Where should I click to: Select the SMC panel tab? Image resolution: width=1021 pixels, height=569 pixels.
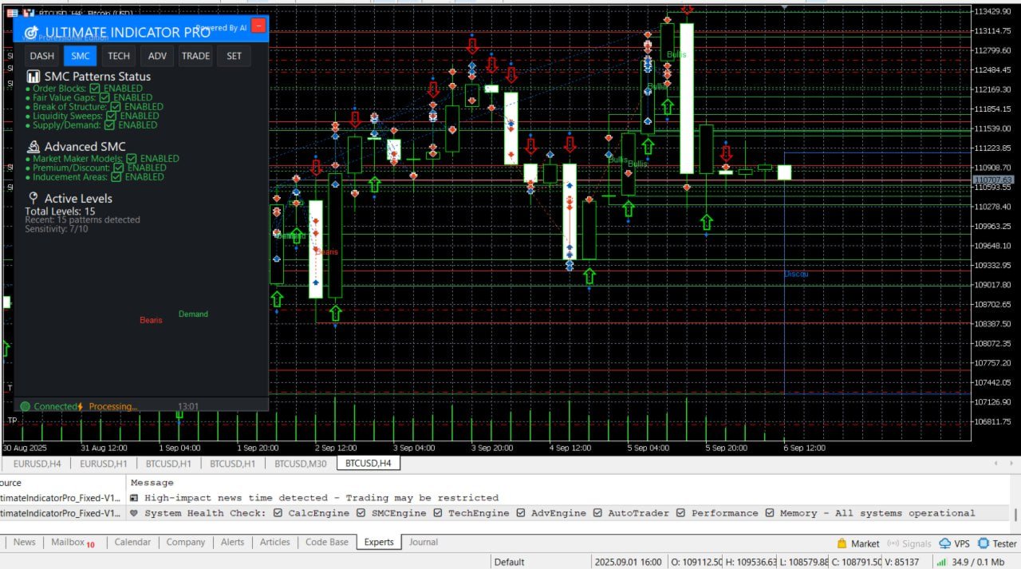coord(81,56)
